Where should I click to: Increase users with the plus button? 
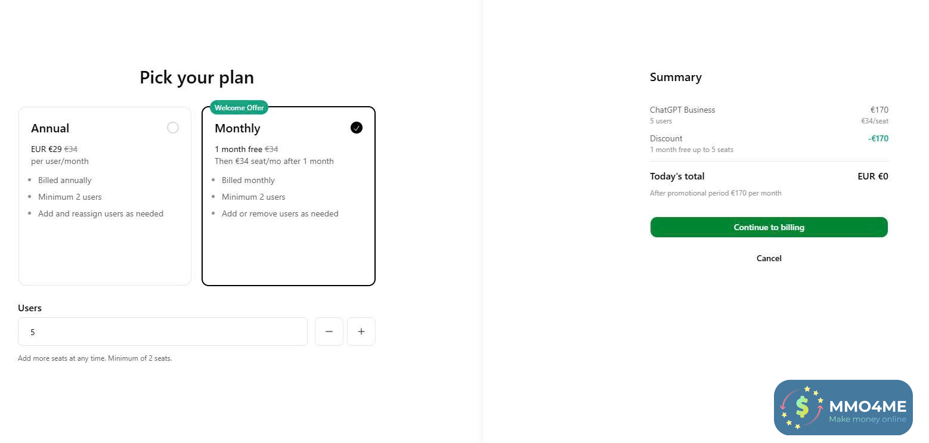(361, 332)
